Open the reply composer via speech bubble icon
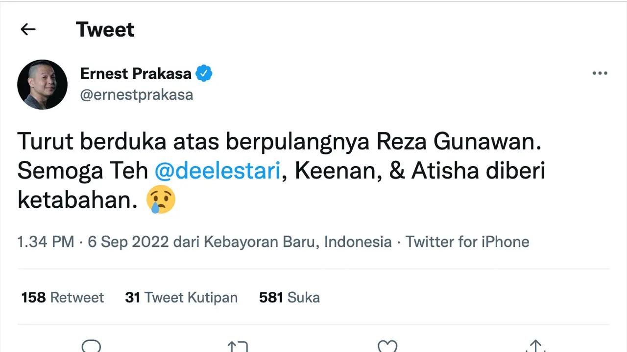The height and width of the screenshot is (352, 627). point(92,346)
